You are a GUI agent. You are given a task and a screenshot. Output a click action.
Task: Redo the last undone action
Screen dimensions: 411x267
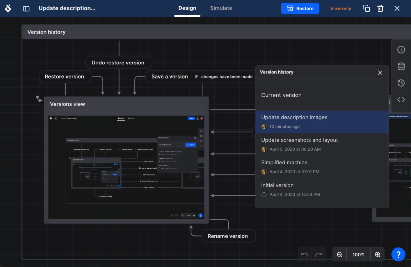point(319,254)
